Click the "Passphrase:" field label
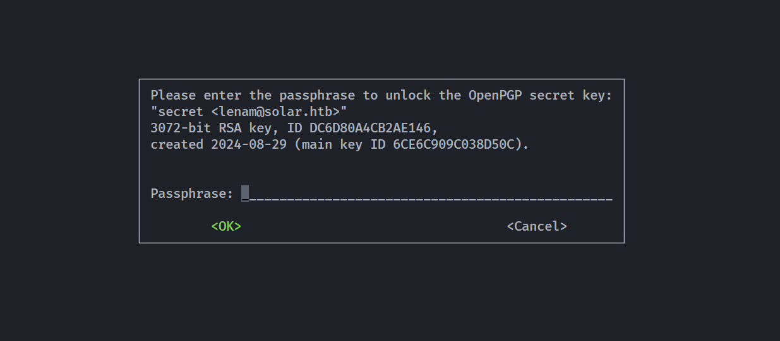The image size is (780, 341). click(192, 194)
